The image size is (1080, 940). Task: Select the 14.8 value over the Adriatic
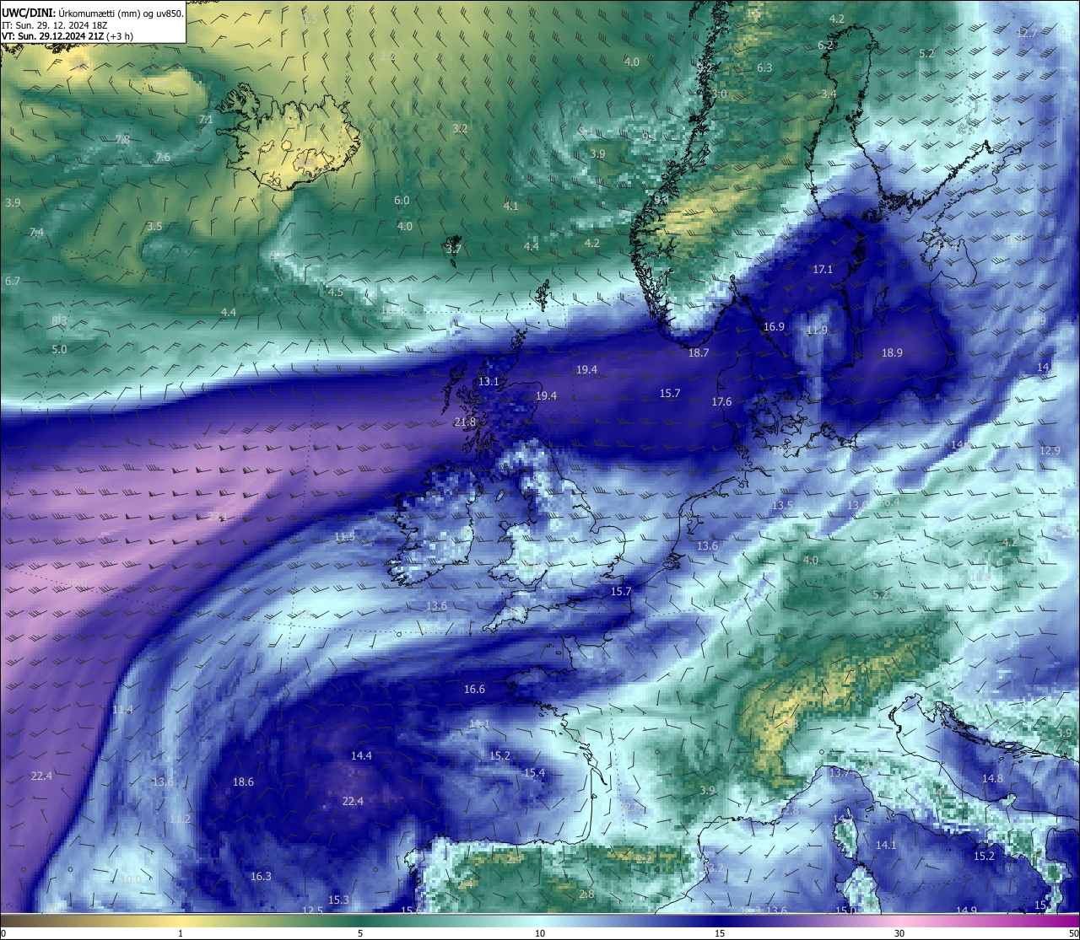(992, 779)
